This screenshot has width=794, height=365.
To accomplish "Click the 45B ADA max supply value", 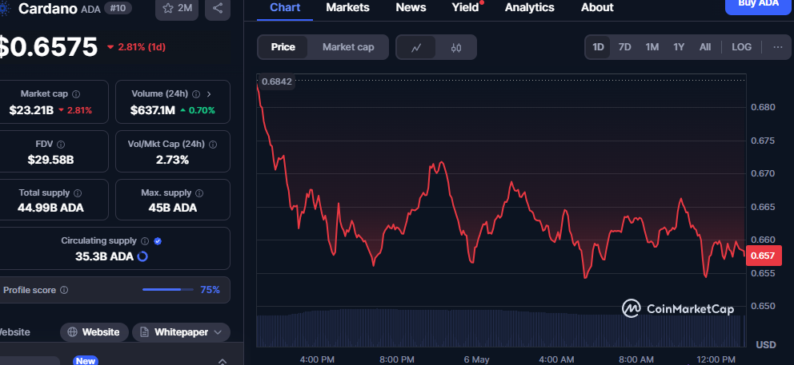I will (x=173, y=208).
